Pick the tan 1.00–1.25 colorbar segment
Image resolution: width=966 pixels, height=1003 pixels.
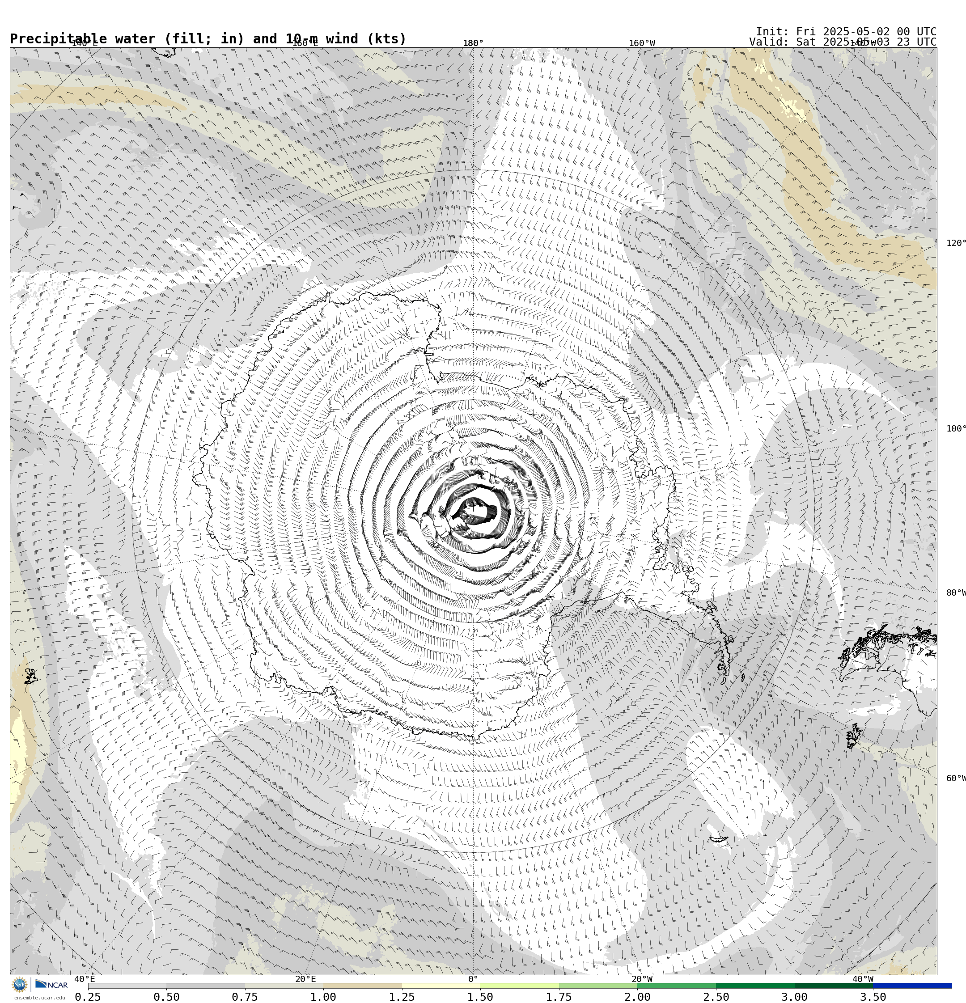(362, 986)
